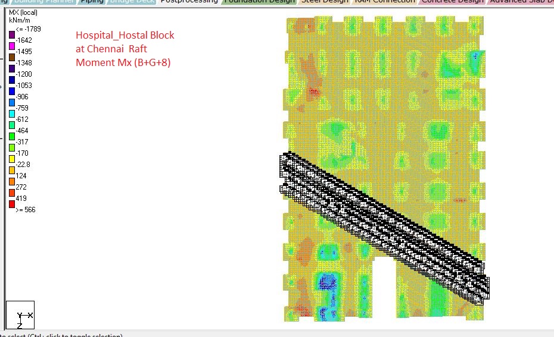Open the Bridge Deck tab

(131, 2)
